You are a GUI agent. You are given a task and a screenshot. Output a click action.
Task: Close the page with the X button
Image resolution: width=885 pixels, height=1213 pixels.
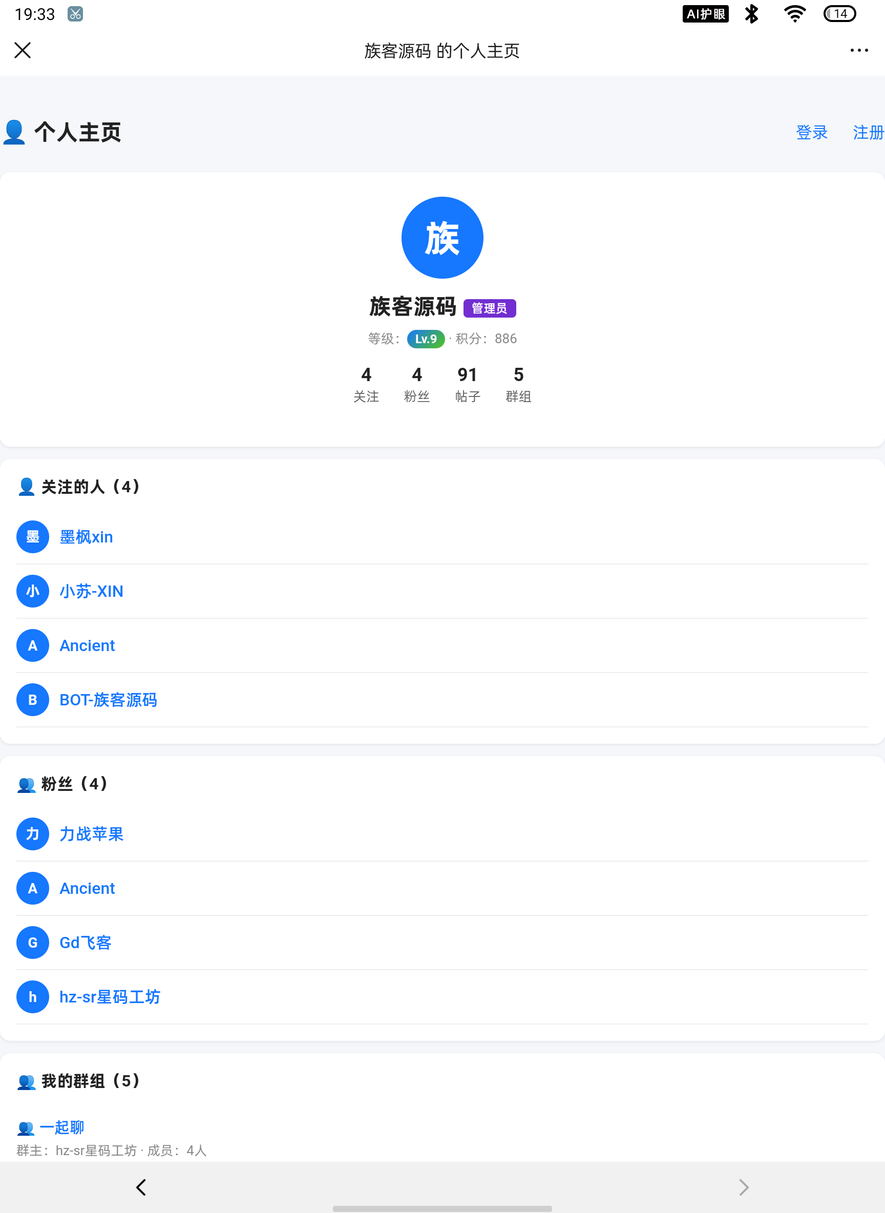pyautogui.click(x=23, y=50)
